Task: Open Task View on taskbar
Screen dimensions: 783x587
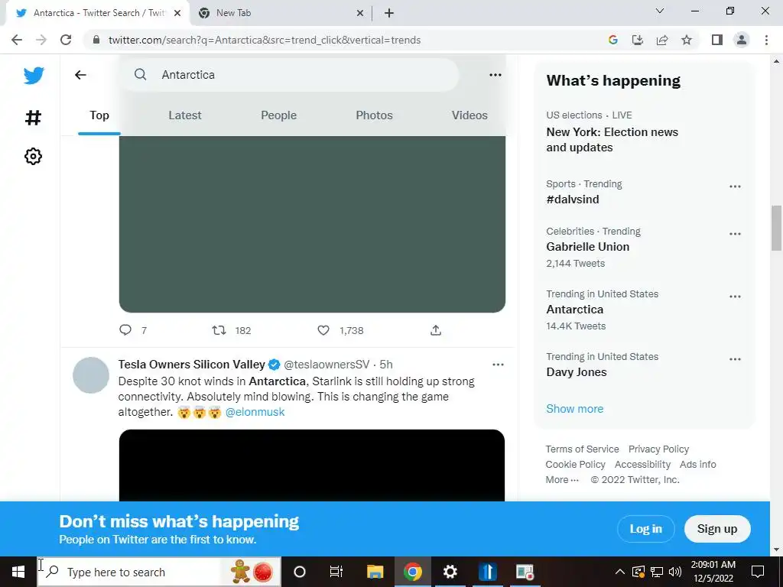Action: pyautogui.click(x=336, y=572)
